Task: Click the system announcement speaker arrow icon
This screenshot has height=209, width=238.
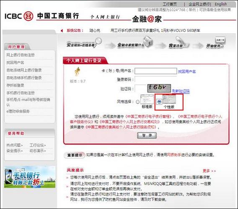Action: [x=62, y=31]
